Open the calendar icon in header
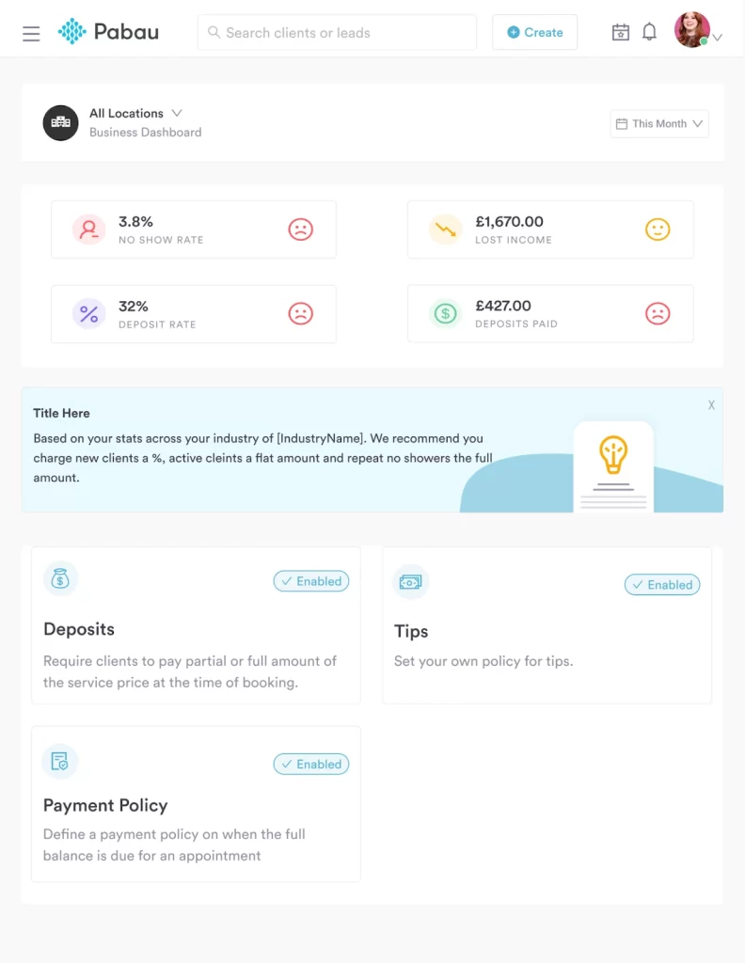Image resolution: width=745 pixels, height=963 pixels. (x=621, y=32)
